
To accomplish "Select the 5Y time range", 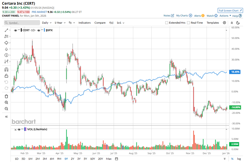I will tap(85, 159).
